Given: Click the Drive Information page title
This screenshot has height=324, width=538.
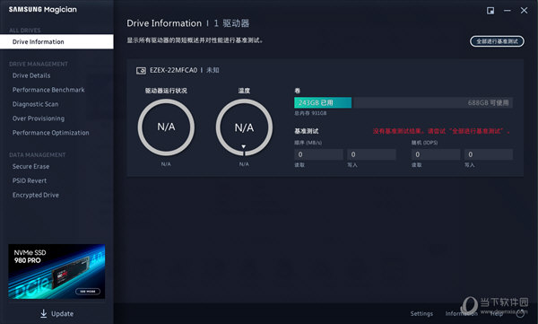Looking at the screenshot, I should 164,23.
